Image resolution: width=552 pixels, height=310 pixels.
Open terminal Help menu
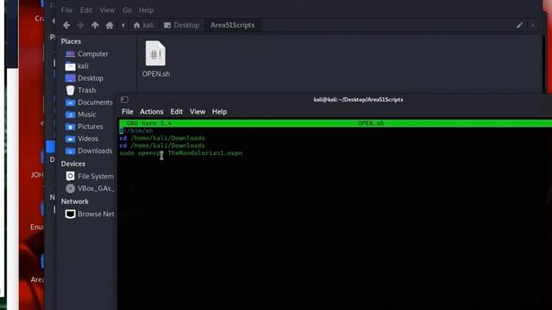[x=219, y=112]
